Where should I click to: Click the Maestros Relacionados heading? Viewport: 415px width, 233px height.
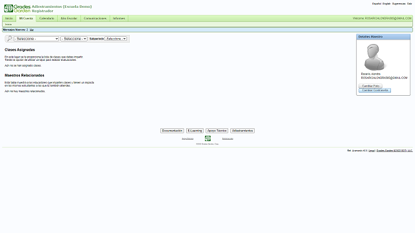click(25, 76)
